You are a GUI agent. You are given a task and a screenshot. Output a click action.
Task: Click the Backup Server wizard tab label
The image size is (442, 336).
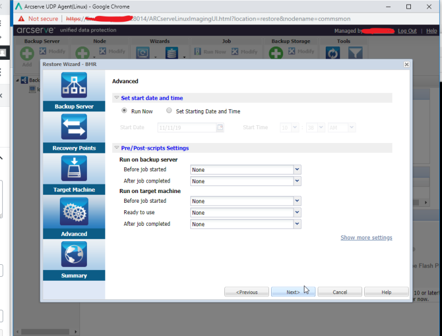coord(74,106)
